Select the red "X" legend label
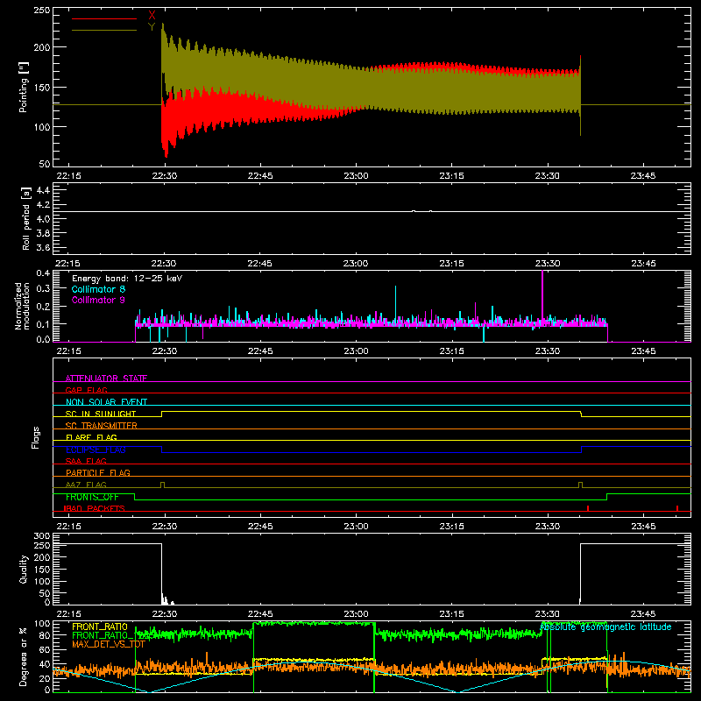This screenshot has width=701, height=701. [x=152, y=16]
